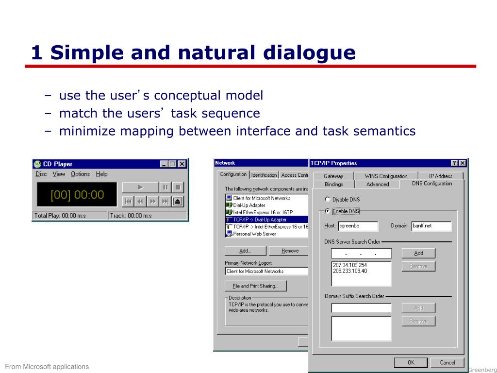The height and width of the screenshot is (373, 497).
Task: Click Remove button in Network window
Action: pyautogui.click(x=289, y=251)
